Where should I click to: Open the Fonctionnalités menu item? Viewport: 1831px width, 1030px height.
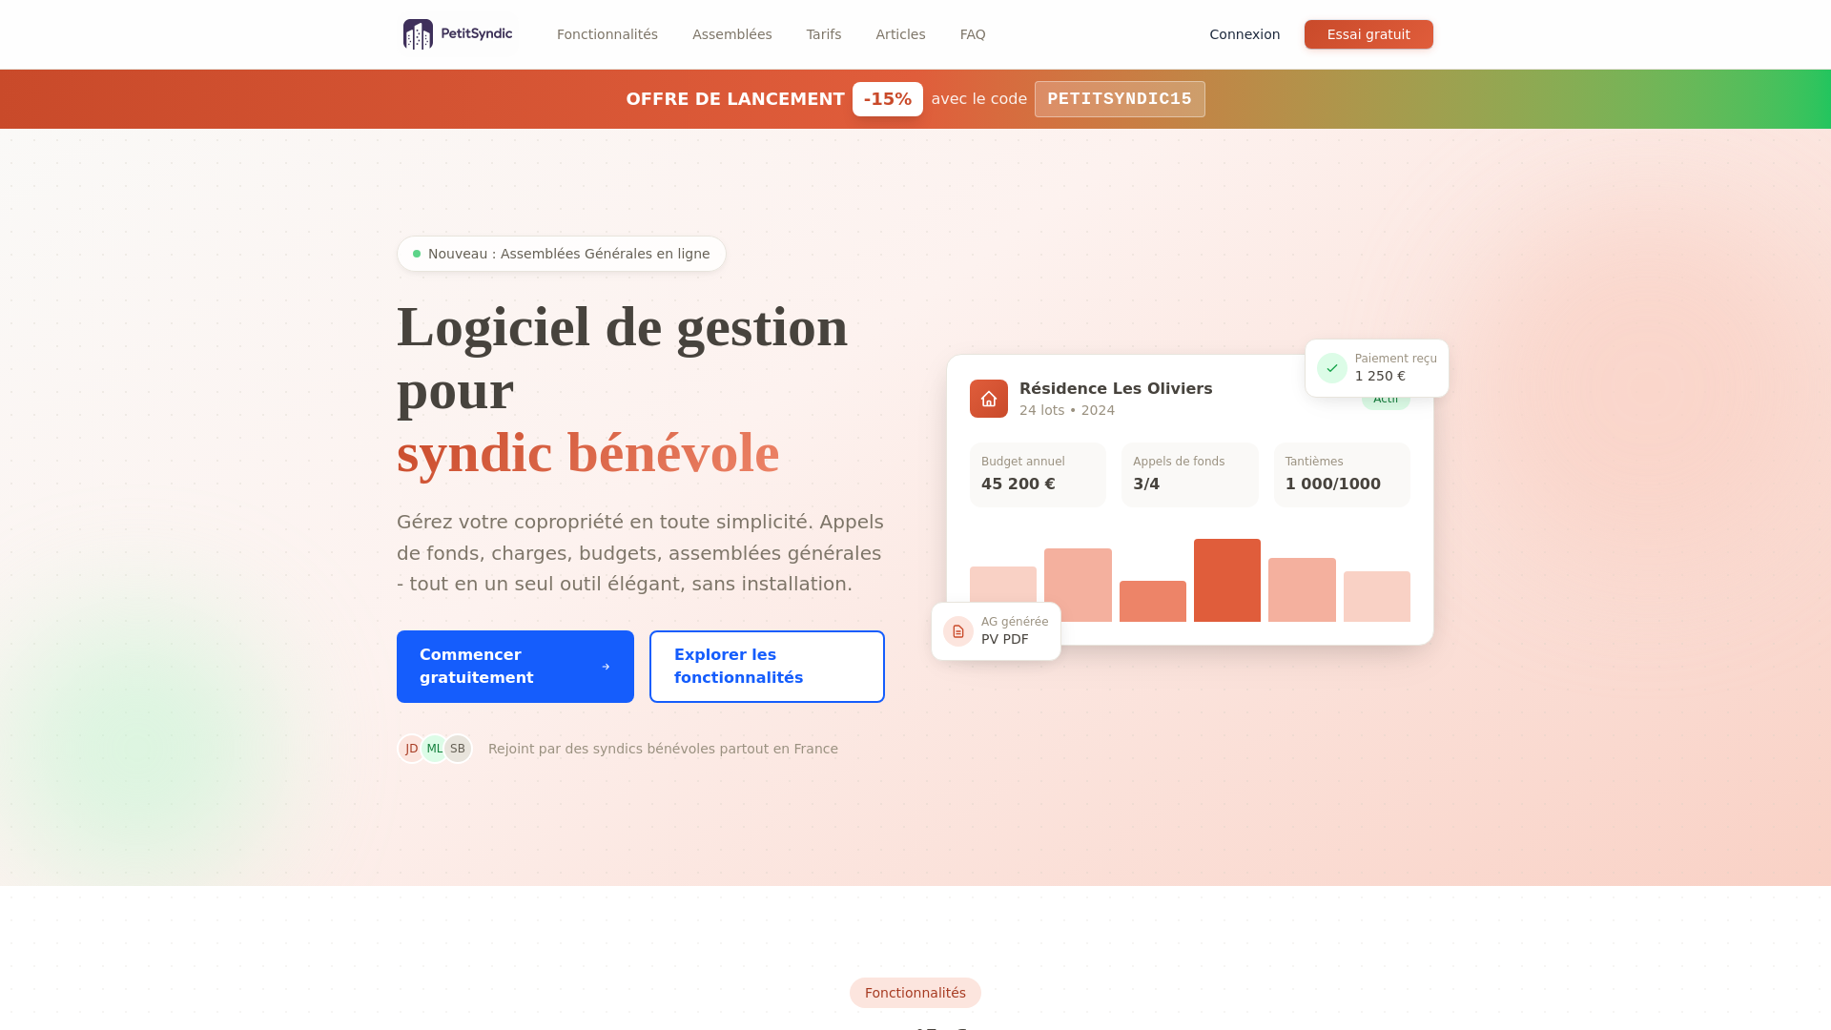[x=607, y=34]
